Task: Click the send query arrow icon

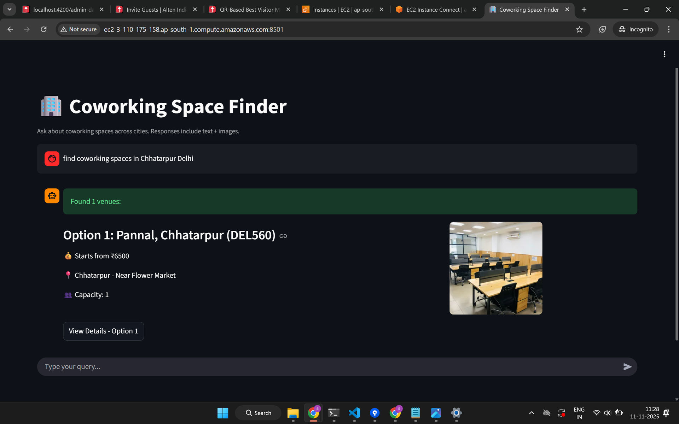Action: (x=627, y=367)
